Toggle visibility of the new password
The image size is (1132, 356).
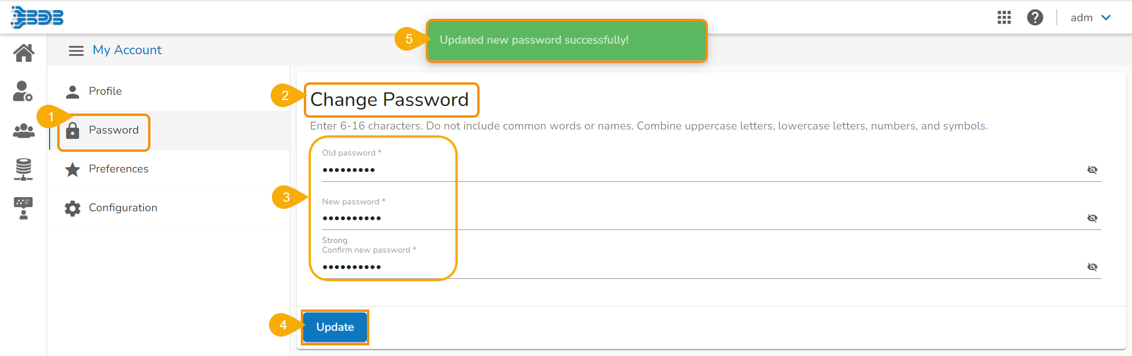pyautogui.click(x=1092, y=218)
